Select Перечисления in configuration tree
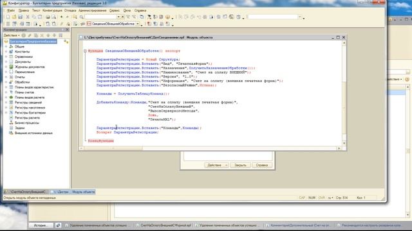Screen dimensions: 412x231 point(24,72)
